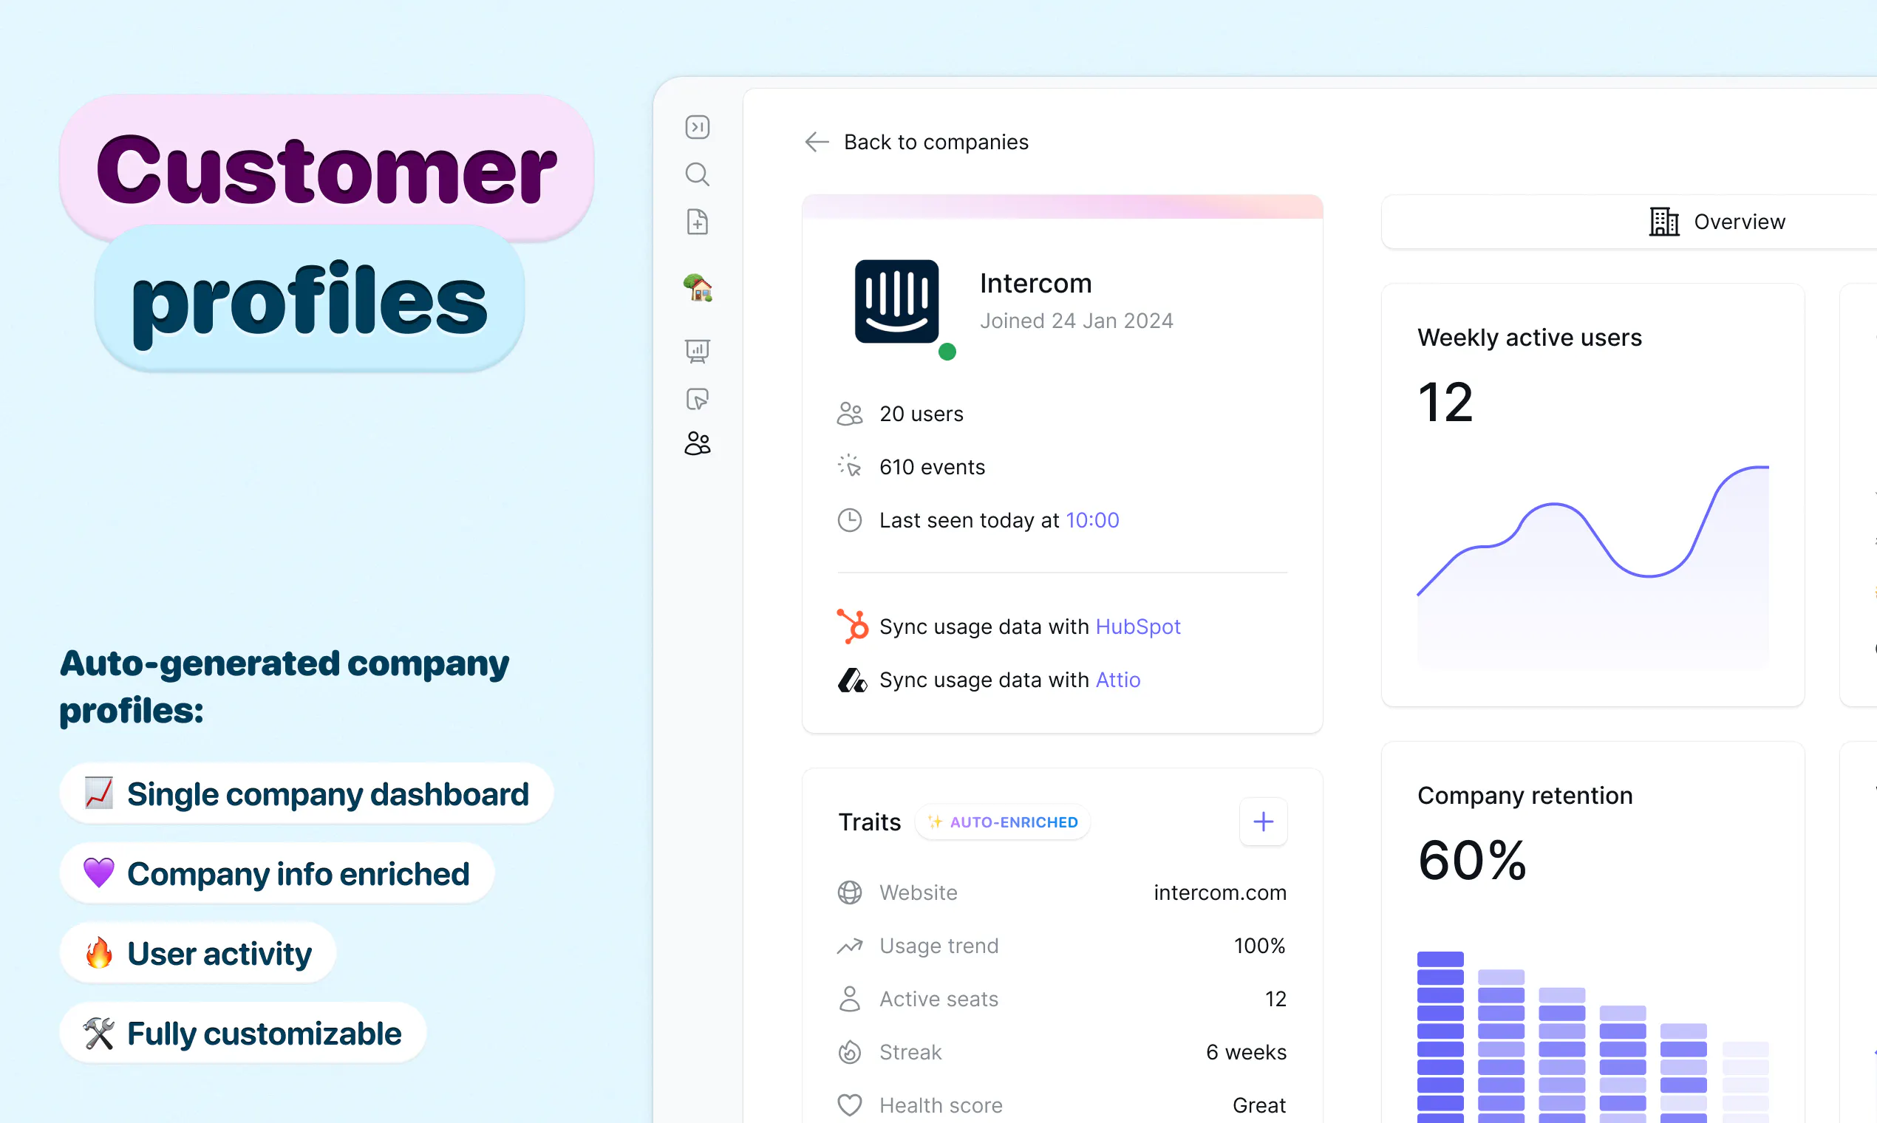Click the Fully customizable pill
Image resolution: width=1877 pixels, height=1123 pixels.
(x=243, y=1033)
